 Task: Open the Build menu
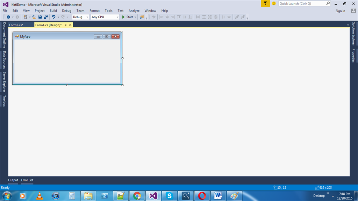coord(53,11)
